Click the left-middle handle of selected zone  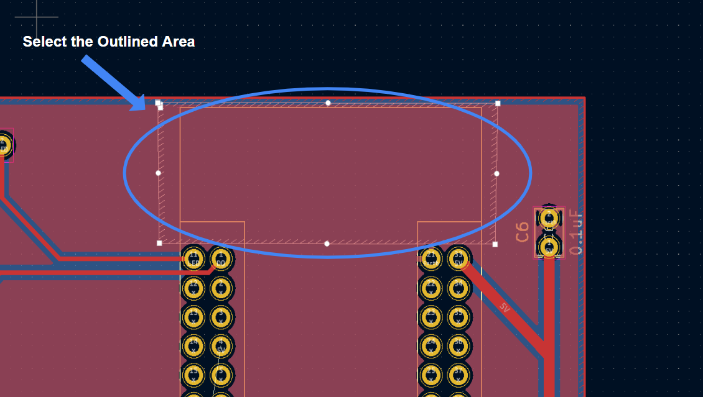[x=158, y=173]
